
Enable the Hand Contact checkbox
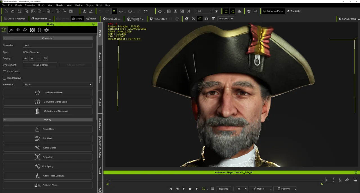(4, 78)
